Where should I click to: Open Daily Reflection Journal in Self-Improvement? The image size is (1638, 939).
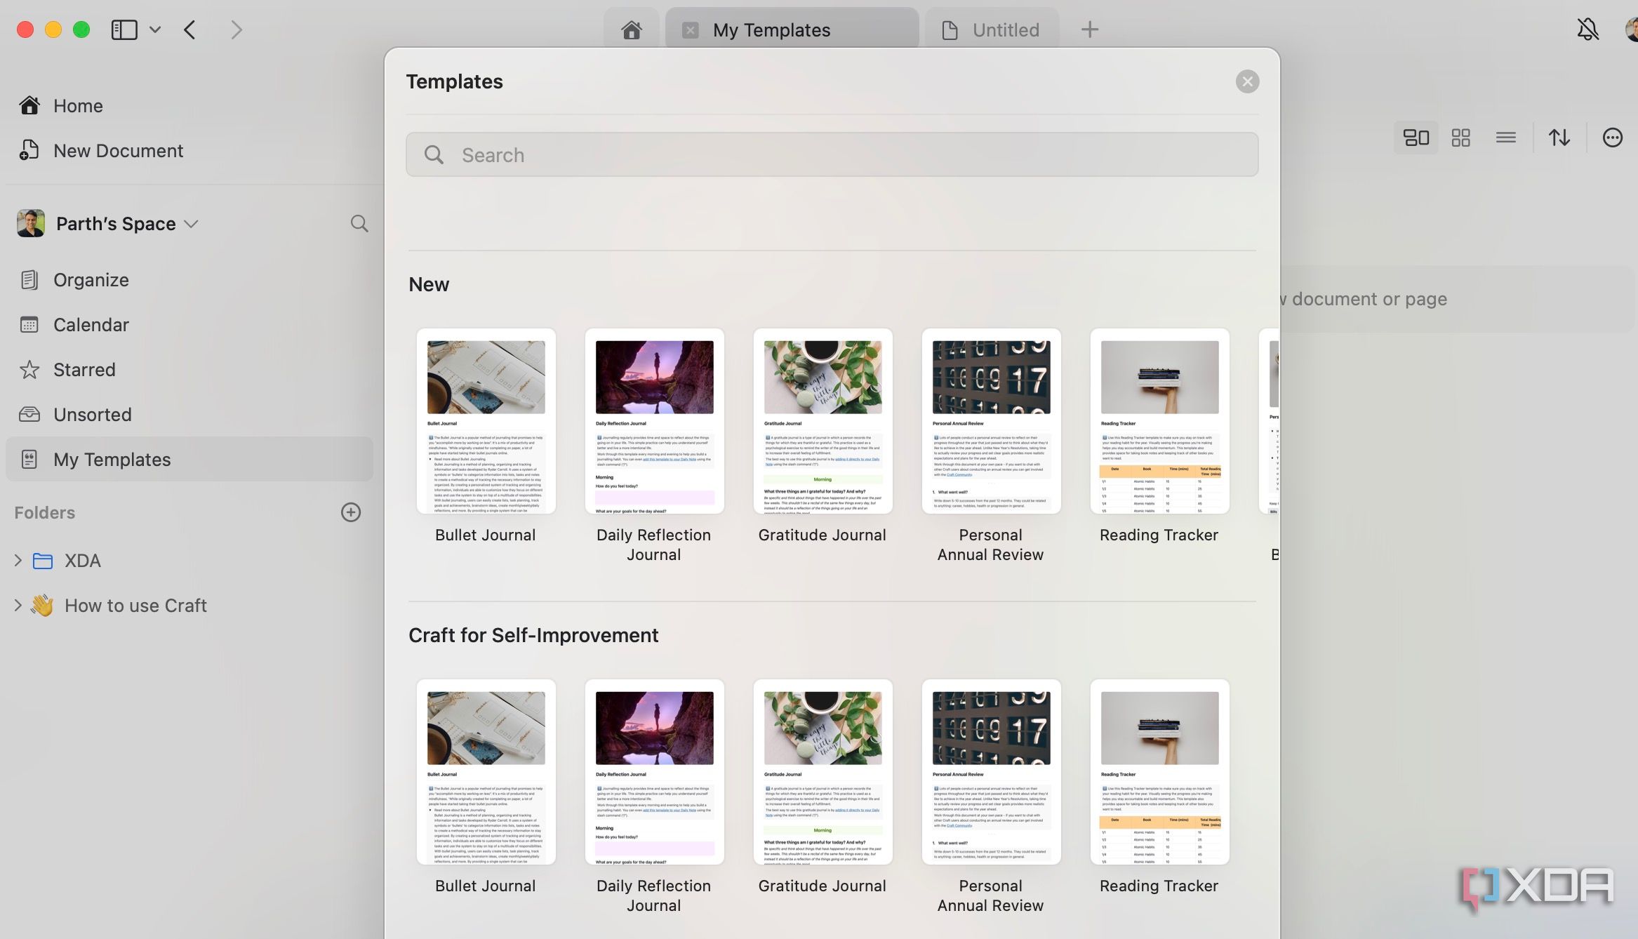(x=654, y=772)
